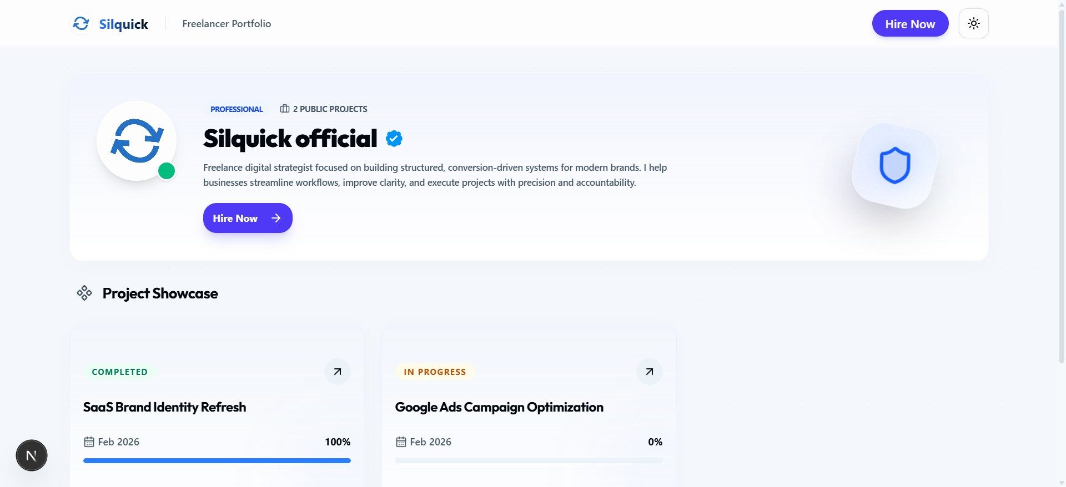This screenshot has height=487, width=1066.
Task: Open the Google Ads Campaign Optimization project
Action: [499, 407]
